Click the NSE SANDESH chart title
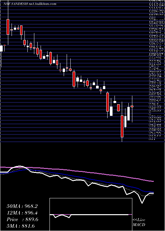 click(30, 4)
